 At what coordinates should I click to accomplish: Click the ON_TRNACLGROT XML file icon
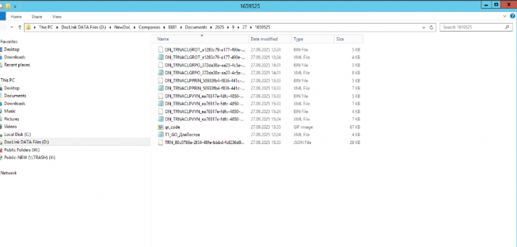click(160, 57)
